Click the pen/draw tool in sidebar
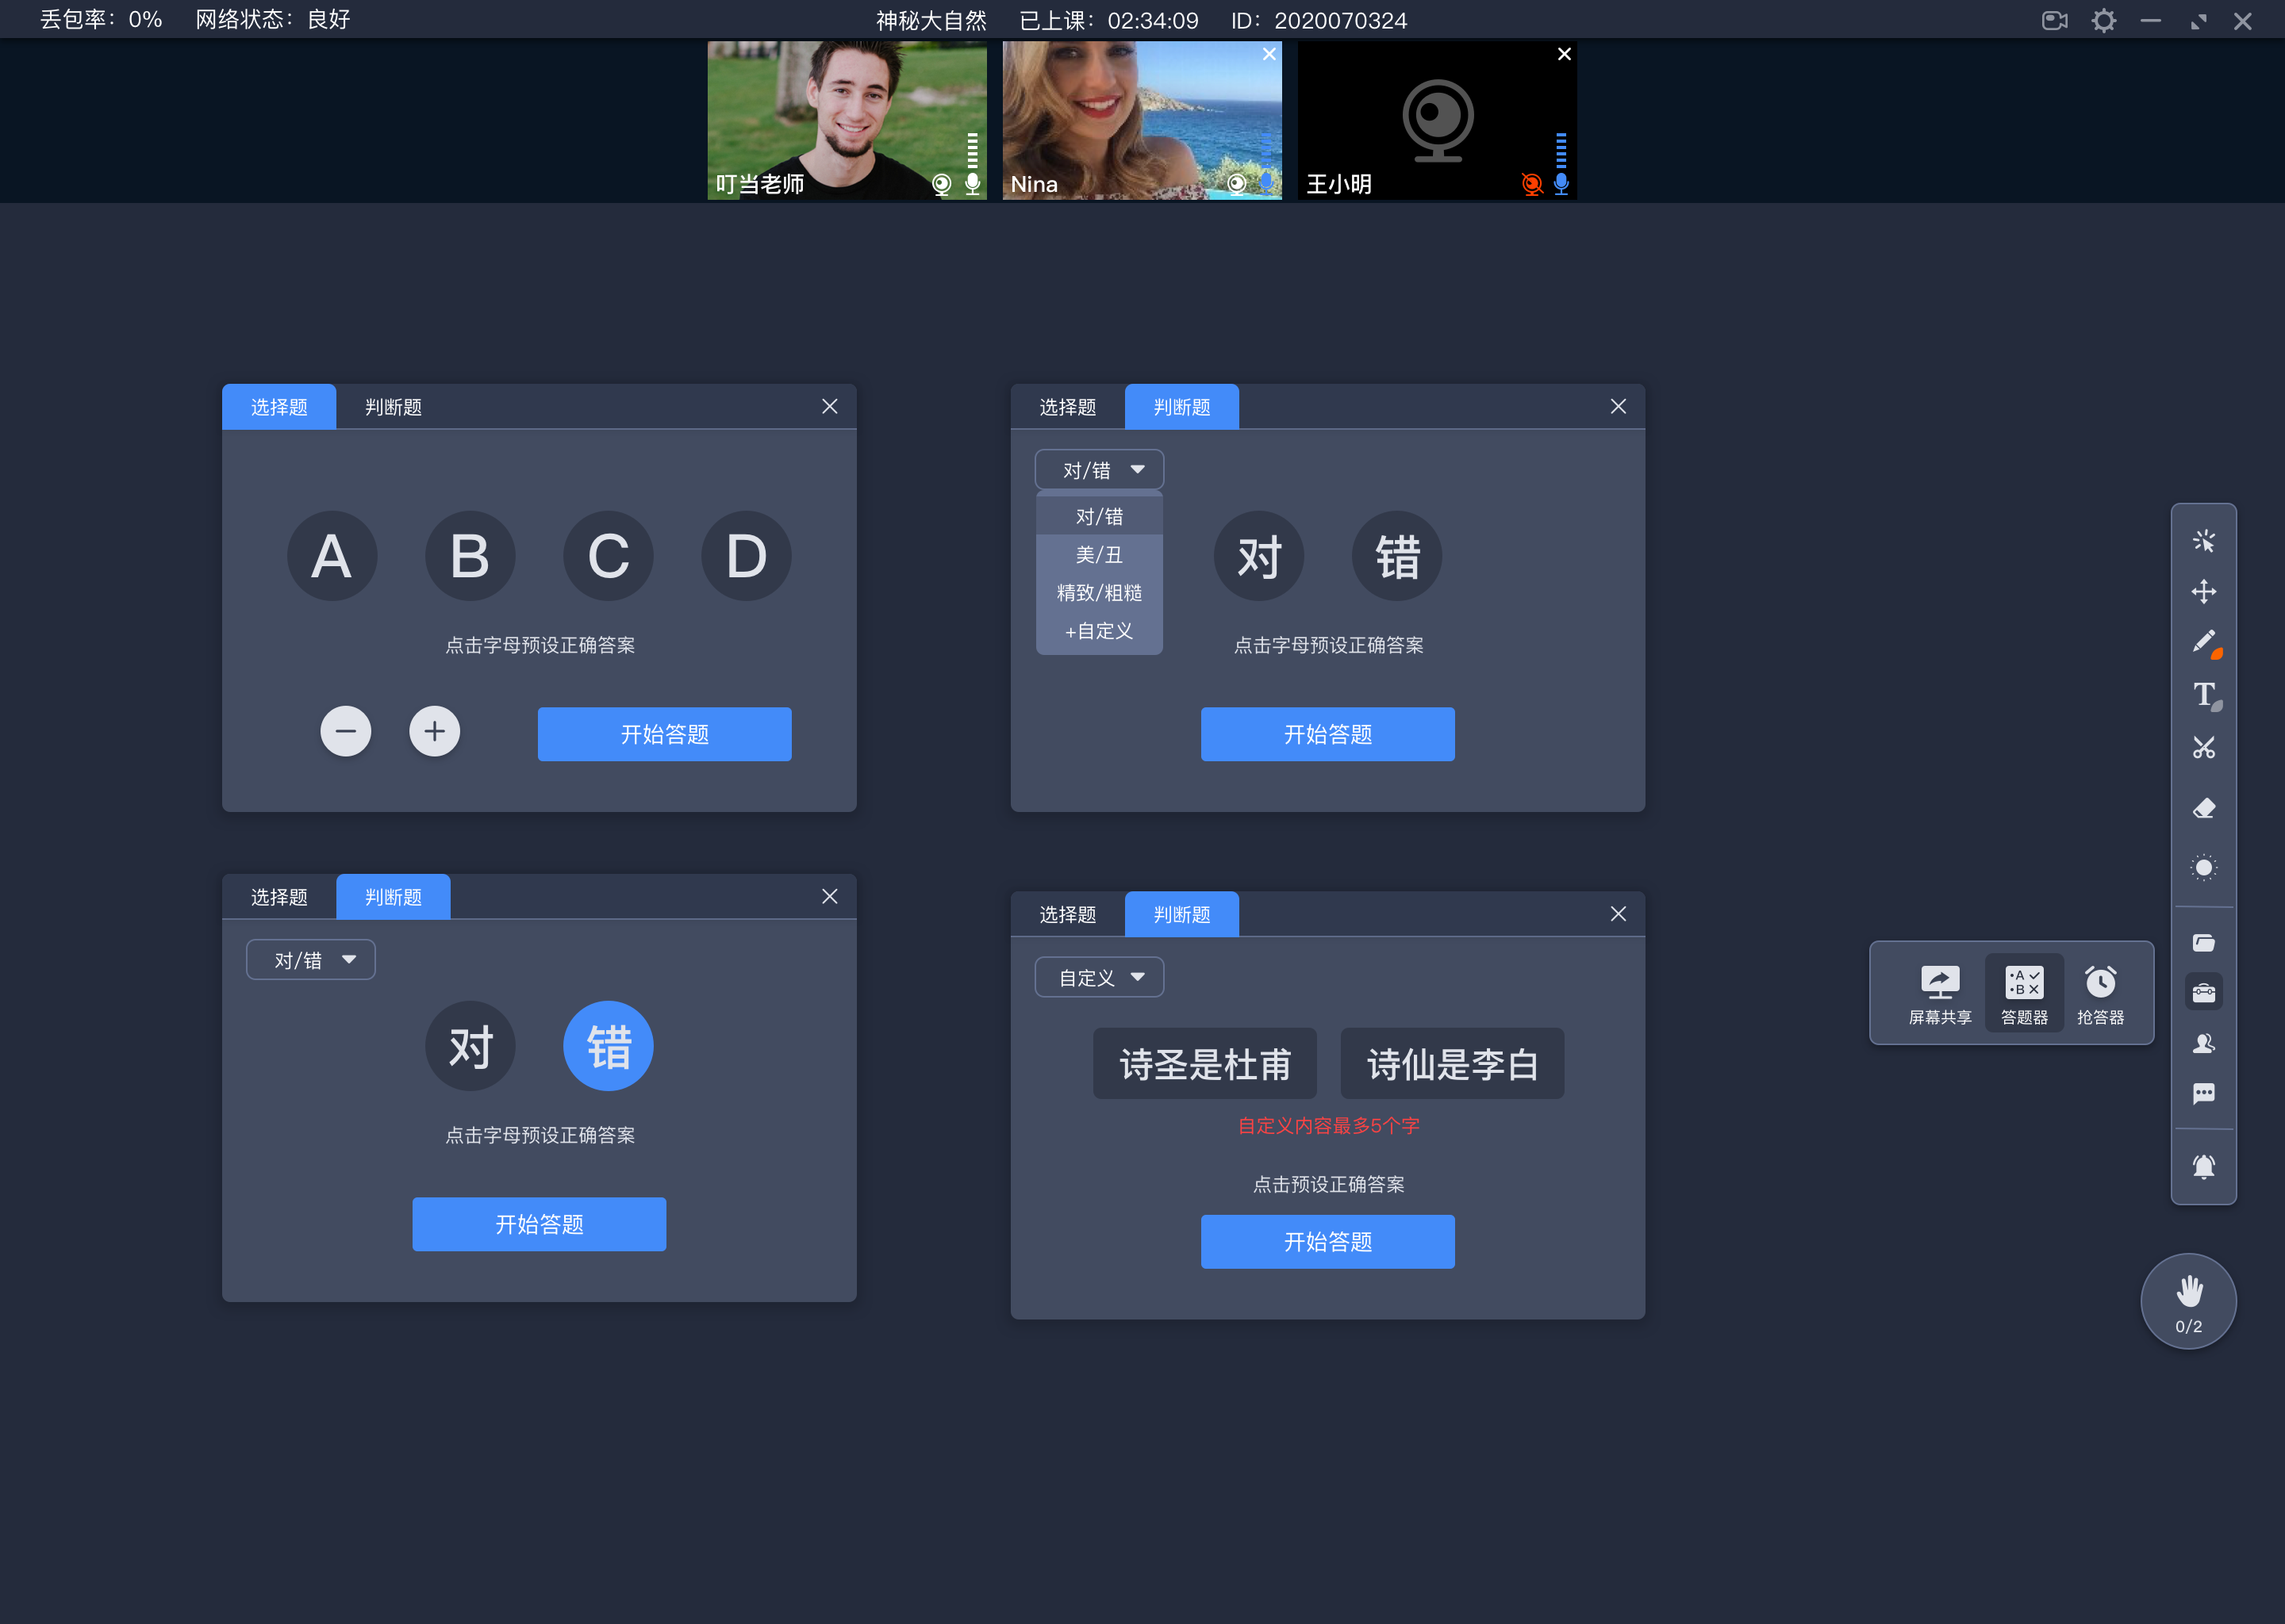The image size is (2285, 1624). pyautogui.click(x=2202, y=642)
